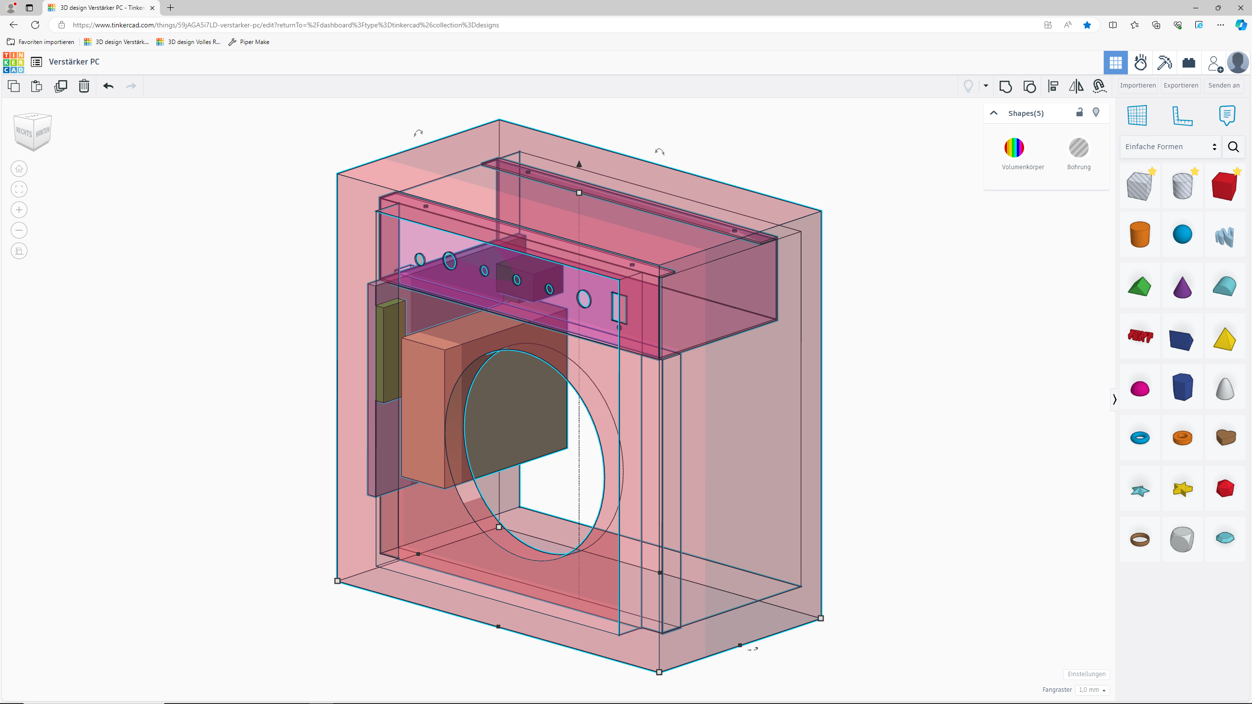The image size is (1252, 704).
Task: Open the Exportieren menu
Action: [x=1181, y=86]
